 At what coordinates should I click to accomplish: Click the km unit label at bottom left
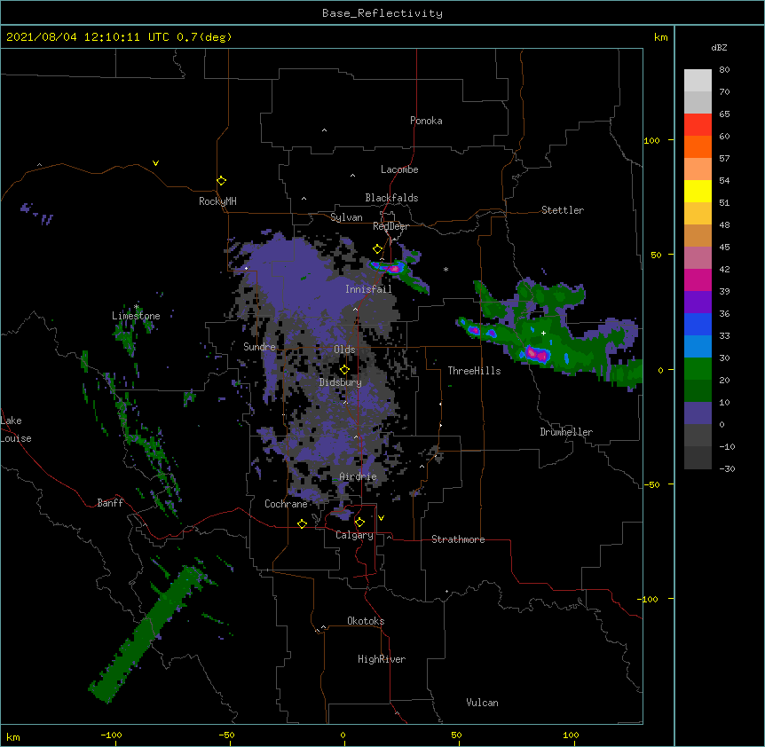click(12, 737)
